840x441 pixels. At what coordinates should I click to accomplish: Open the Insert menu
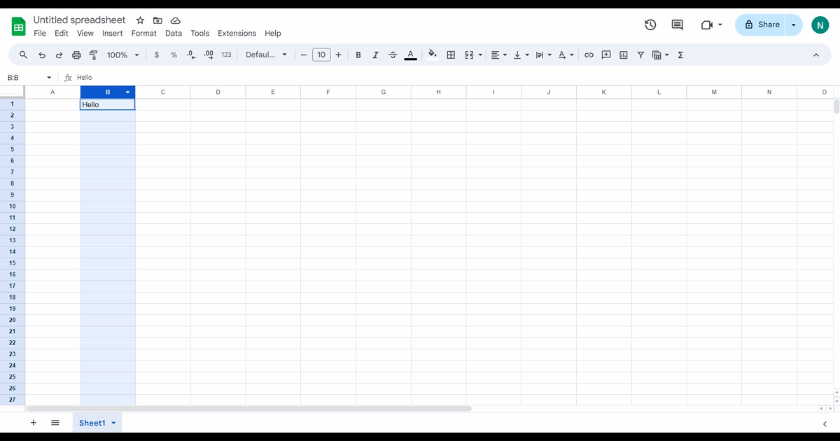click(x=112, y=33)
